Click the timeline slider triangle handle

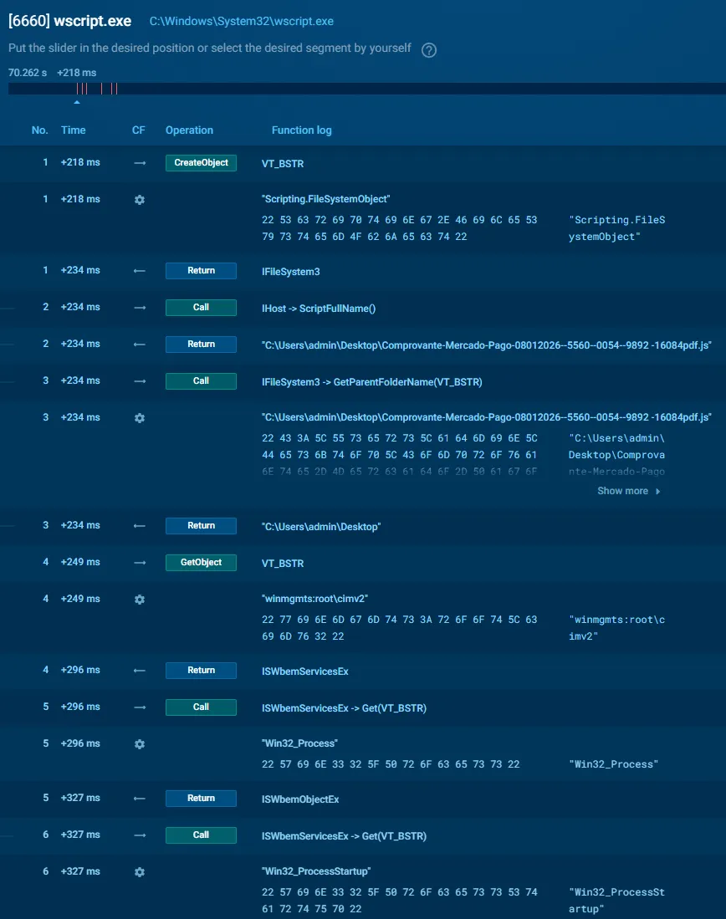(77, 103)
